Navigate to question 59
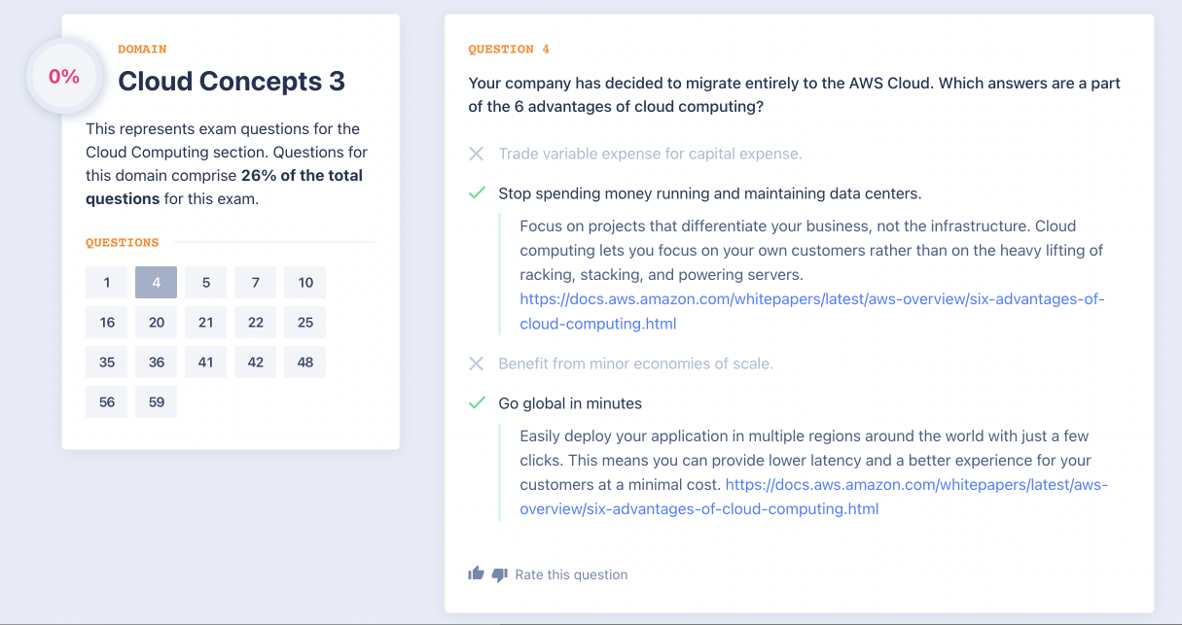 [157, 402]
